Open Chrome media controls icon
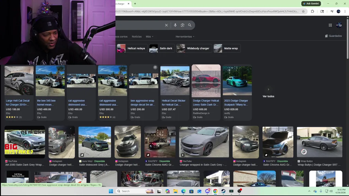Screen dimensions: 349x196 pos(332,11)
